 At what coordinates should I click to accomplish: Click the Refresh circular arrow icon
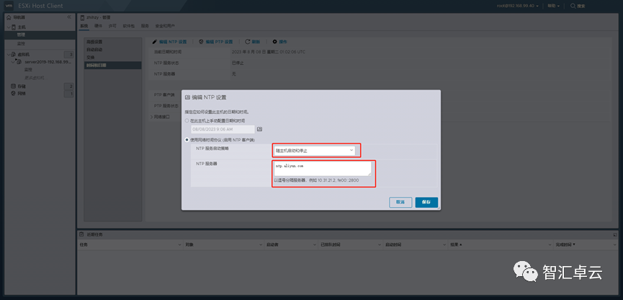click(248, 41)
